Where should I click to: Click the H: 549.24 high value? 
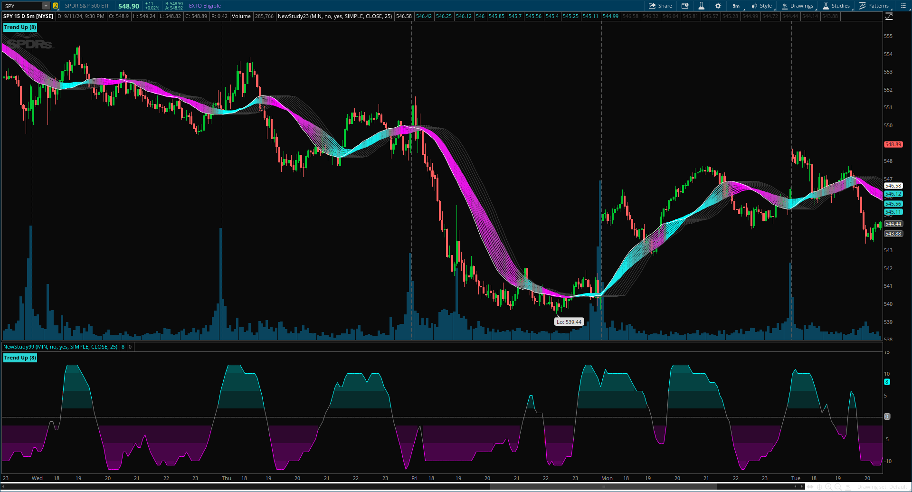[144, 16]
